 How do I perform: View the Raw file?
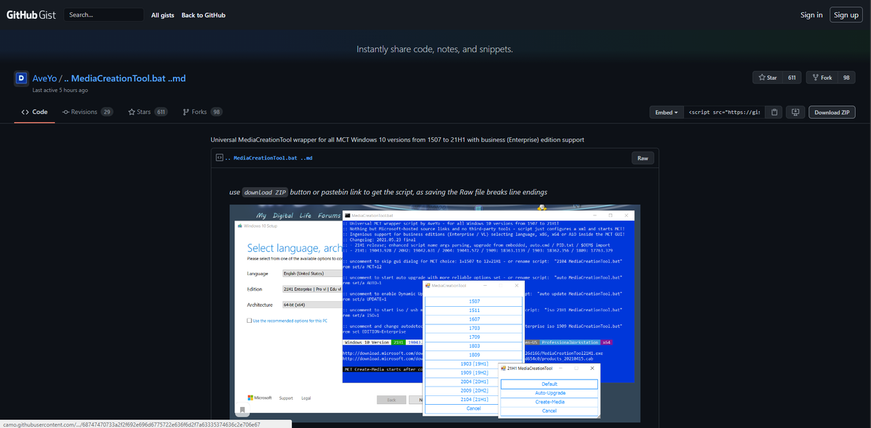pos(642,157)
